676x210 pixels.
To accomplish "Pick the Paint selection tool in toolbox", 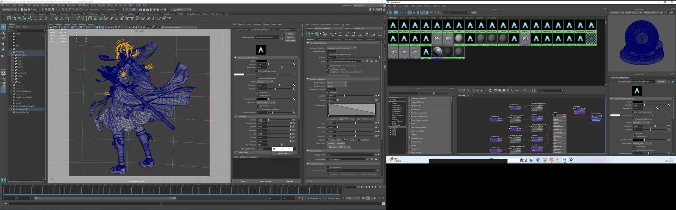I will point(3,38).
